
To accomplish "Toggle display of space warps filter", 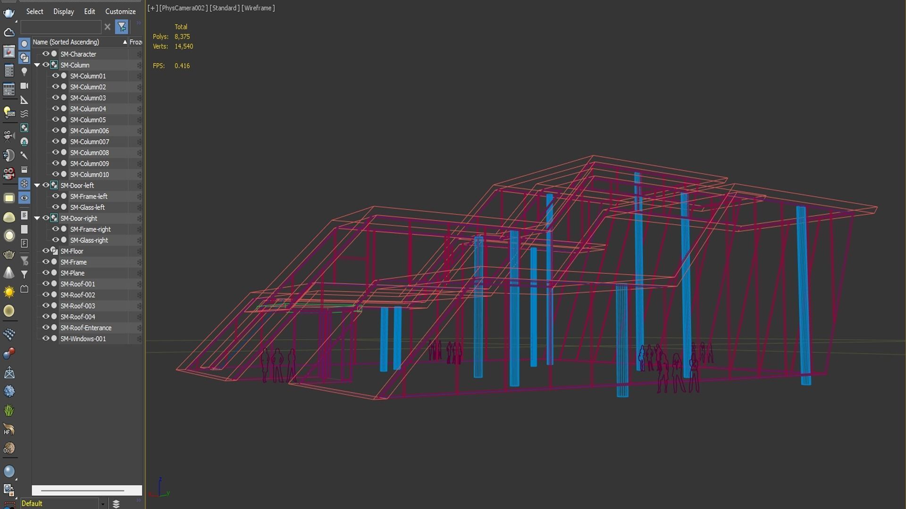I will (x=24, y=114).
